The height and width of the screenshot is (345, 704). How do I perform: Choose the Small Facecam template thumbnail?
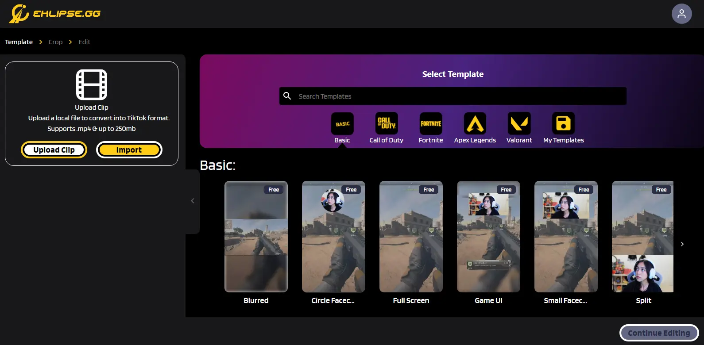pyautogui.click(x=566, y=237)
